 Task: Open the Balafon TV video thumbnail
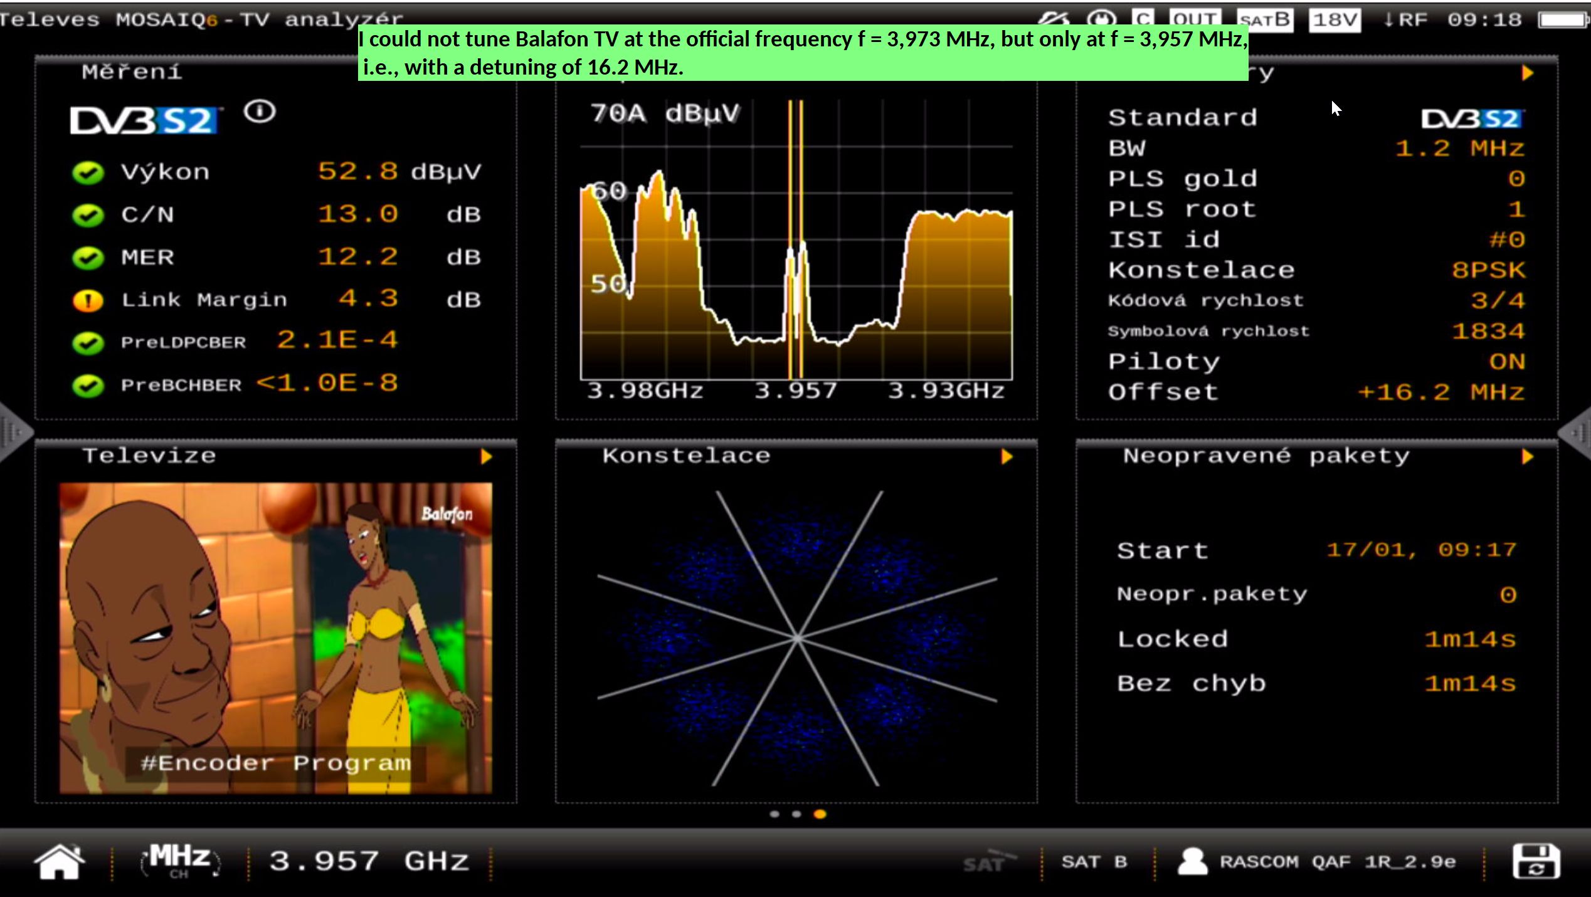click(x=275, y=637)
